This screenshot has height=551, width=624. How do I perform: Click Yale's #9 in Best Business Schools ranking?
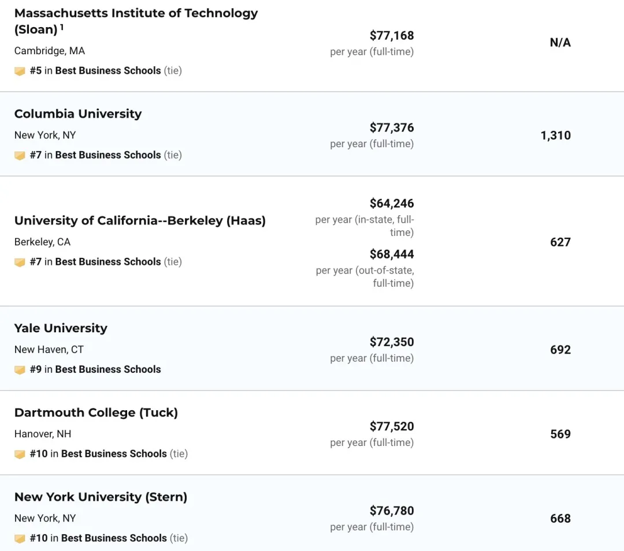(95, 369)
